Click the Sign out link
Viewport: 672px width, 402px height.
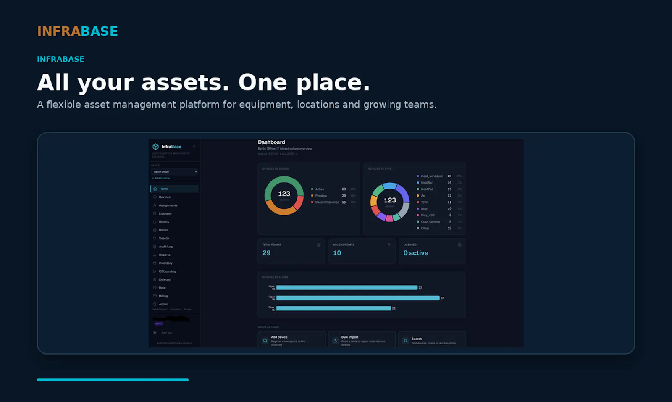click(x=167, y=333)
